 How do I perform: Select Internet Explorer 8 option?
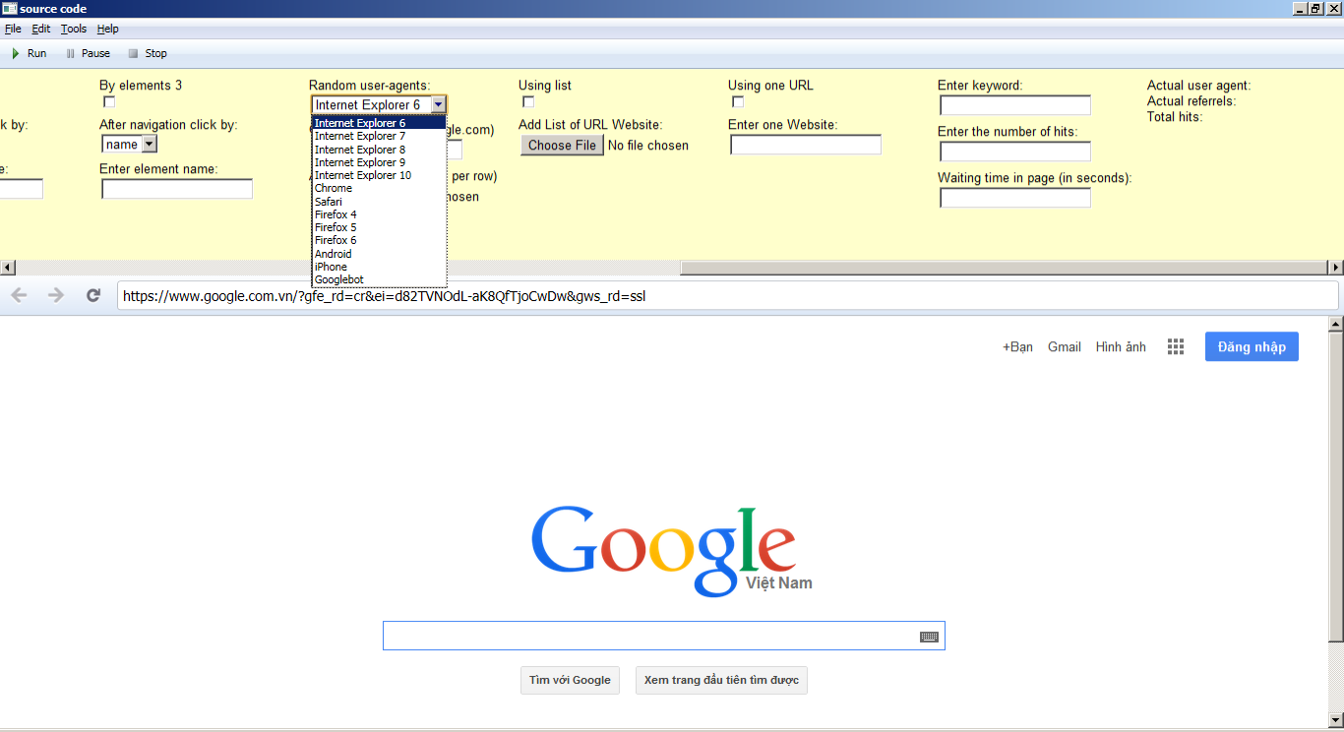379,150
